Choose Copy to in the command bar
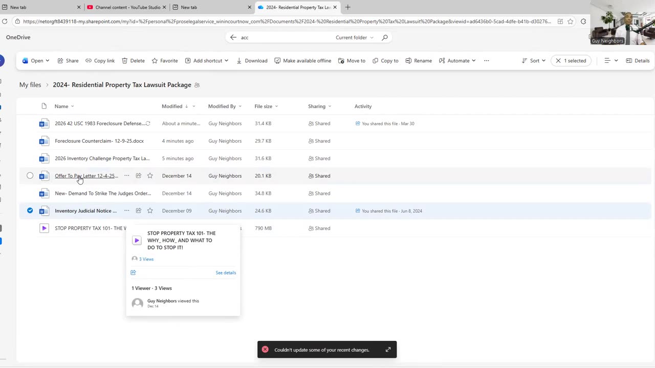 pyautogui.click(x=385, y=61)
